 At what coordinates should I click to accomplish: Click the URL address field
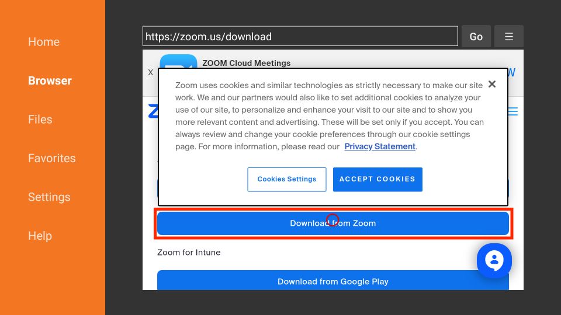coord(300,36)
